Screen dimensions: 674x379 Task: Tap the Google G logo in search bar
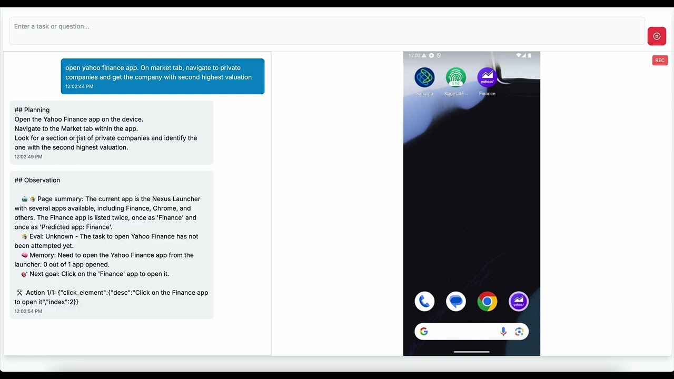click(424, 332)
